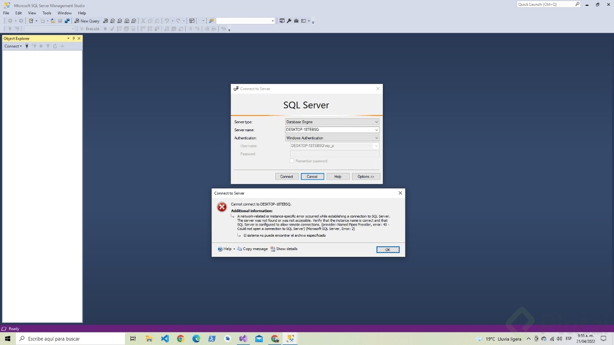The width and height of the screenshot is (614, 345).
Task: Close the Object Explorer panel
Action: click(x=79, y=38)
